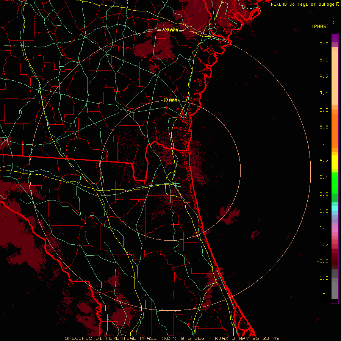Click the 1.8 colorbar tick value
This screenshot has width=341, height=341.
(324, 211)
